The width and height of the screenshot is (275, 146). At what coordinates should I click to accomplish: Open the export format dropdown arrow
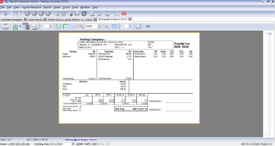pos(20,26)
